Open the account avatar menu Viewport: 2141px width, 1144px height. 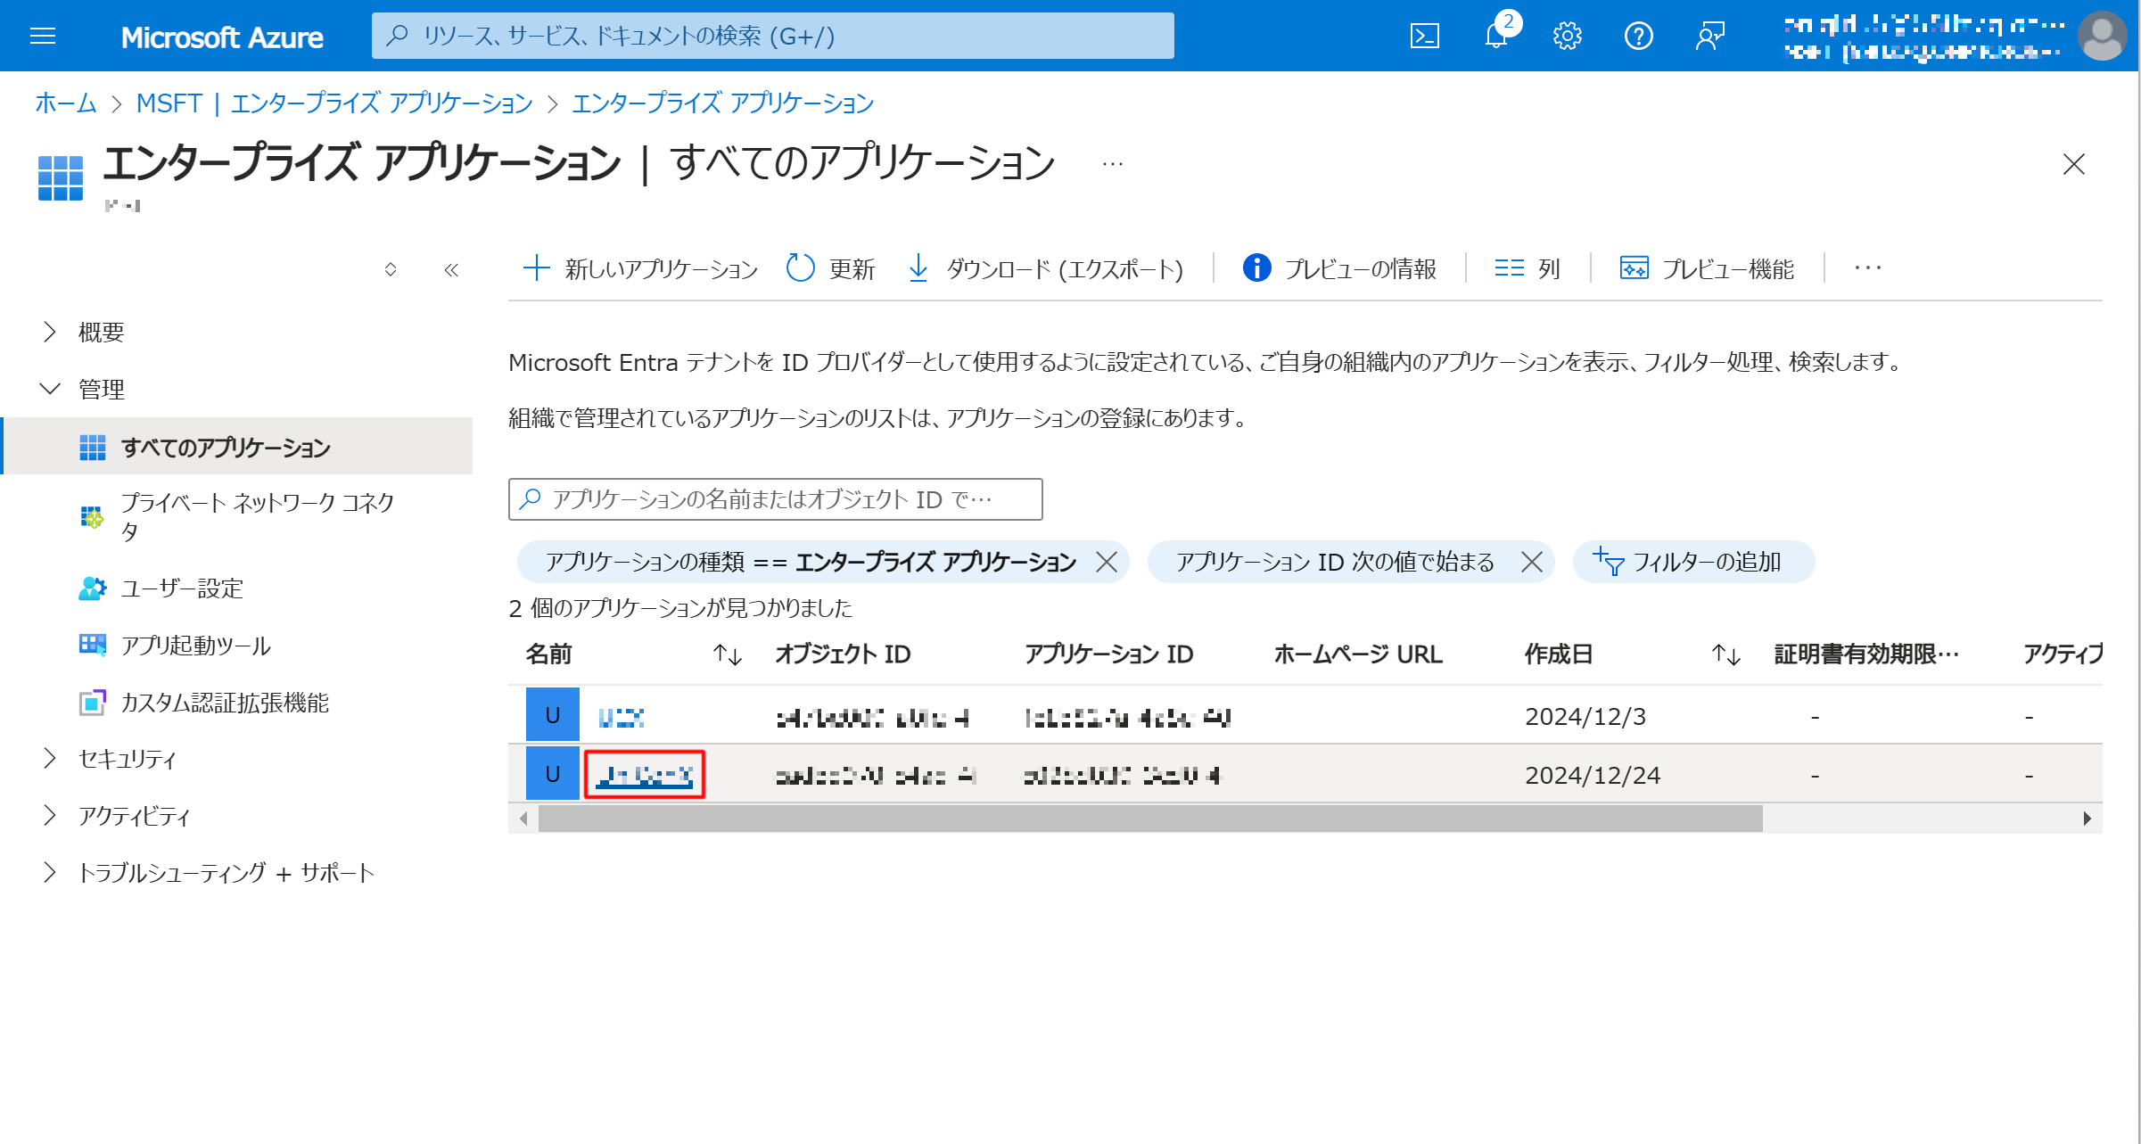(2103, 36)
